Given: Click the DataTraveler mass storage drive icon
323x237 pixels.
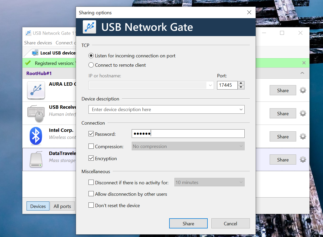Looking at the screenshot, I should click(x=36, y=159).
